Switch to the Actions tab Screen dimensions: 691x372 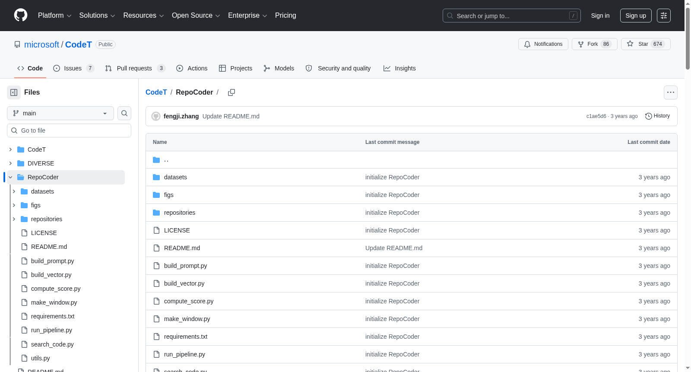coord(192,68)
